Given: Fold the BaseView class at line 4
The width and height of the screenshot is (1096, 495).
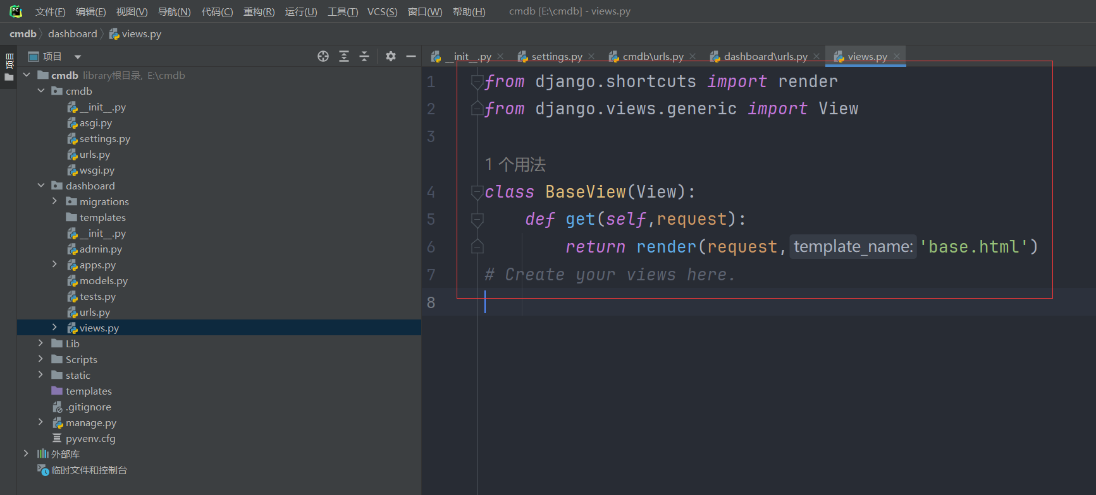Looking at the screenshot, I should point(477,192).
